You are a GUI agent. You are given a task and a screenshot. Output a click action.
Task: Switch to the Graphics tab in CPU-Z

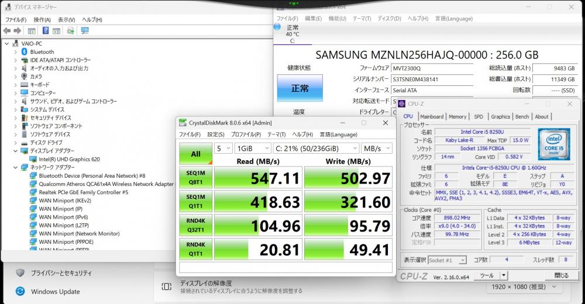click(500, 116)
